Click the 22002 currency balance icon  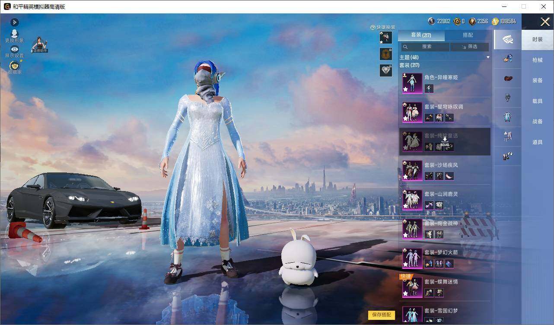coord(432,21)
